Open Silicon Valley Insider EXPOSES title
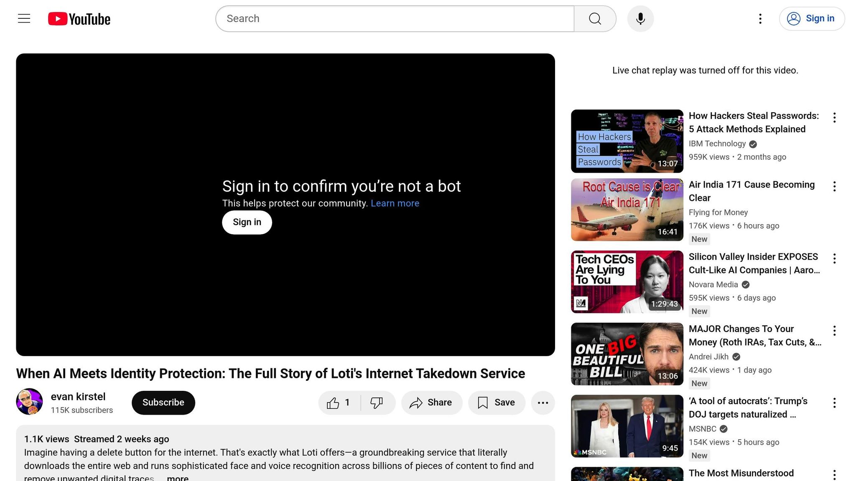This screenshot has width=856, height=481. coord(754,263)
